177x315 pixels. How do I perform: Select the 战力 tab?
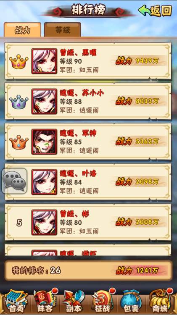[x=22, y=30]
